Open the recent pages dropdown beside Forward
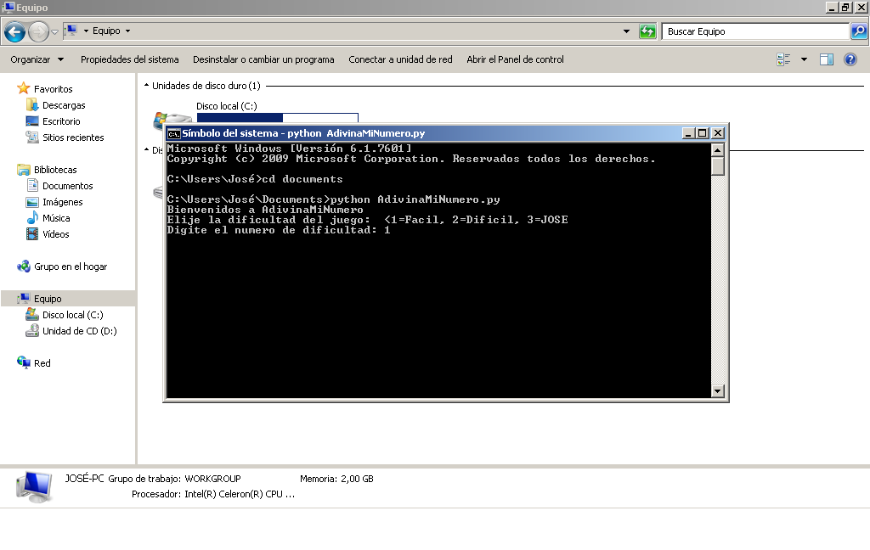Screen dimensions: 870x550 click(x=54, y=31)
